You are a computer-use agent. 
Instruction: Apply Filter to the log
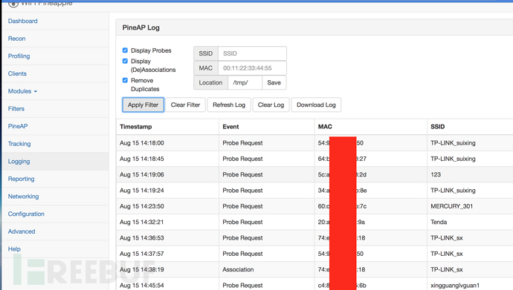click(143, 105)
